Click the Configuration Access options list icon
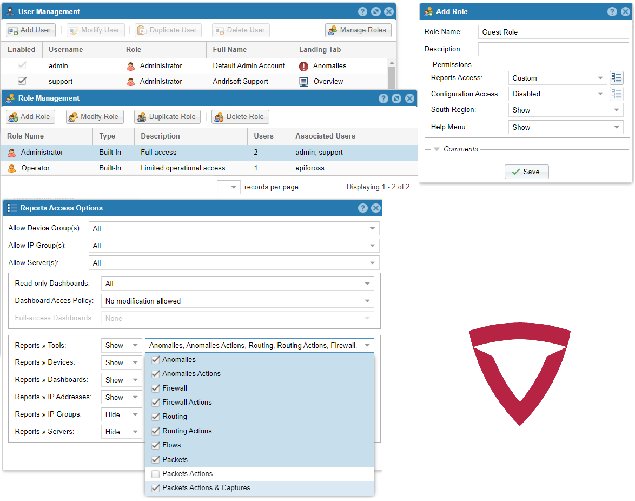Viewport: 635px width, 501px height. click(x=617, y=94)
